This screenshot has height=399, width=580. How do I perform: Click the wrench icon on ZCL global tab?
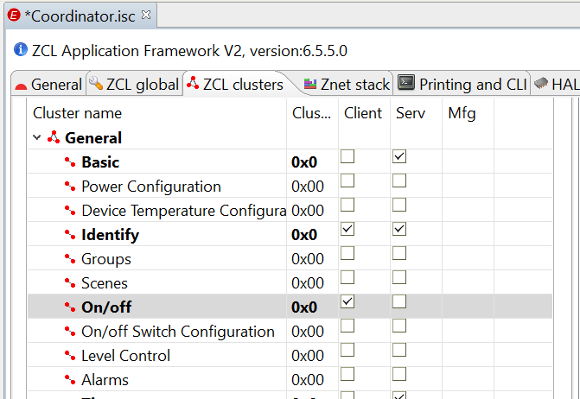coord(96,84)
